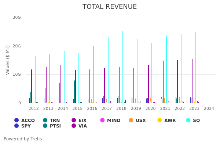Select the AWR yellow color swatch
Image resolution: width=220 pixels, height=147 pixels.
click(159, 120)
